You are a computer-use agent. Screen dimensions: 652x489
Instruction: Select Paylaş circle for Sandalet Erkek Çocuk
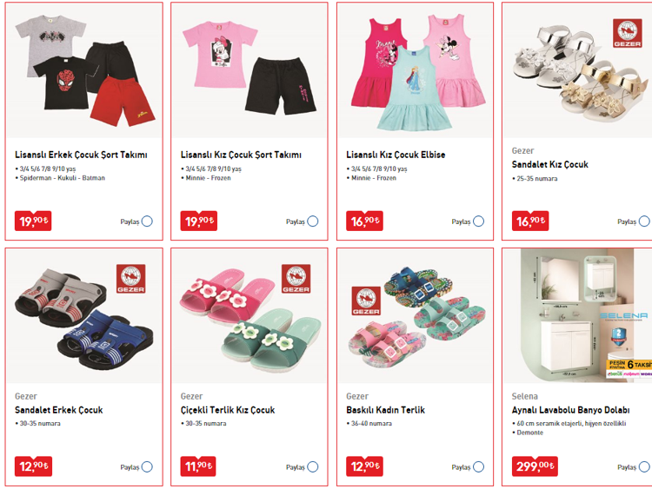[x=147, y=466]
